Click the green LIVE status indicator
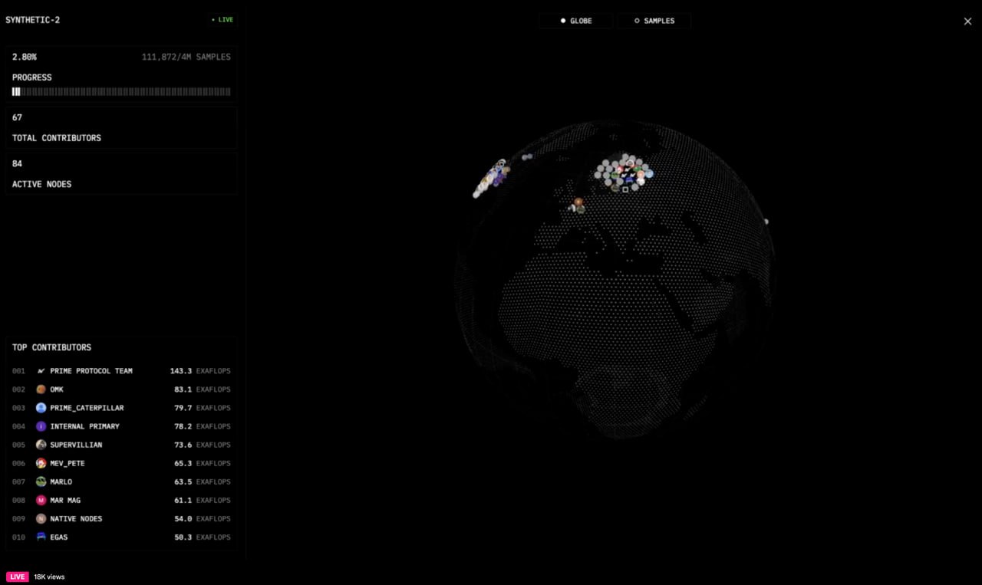982x585 pixels. [x=222, y=20]
